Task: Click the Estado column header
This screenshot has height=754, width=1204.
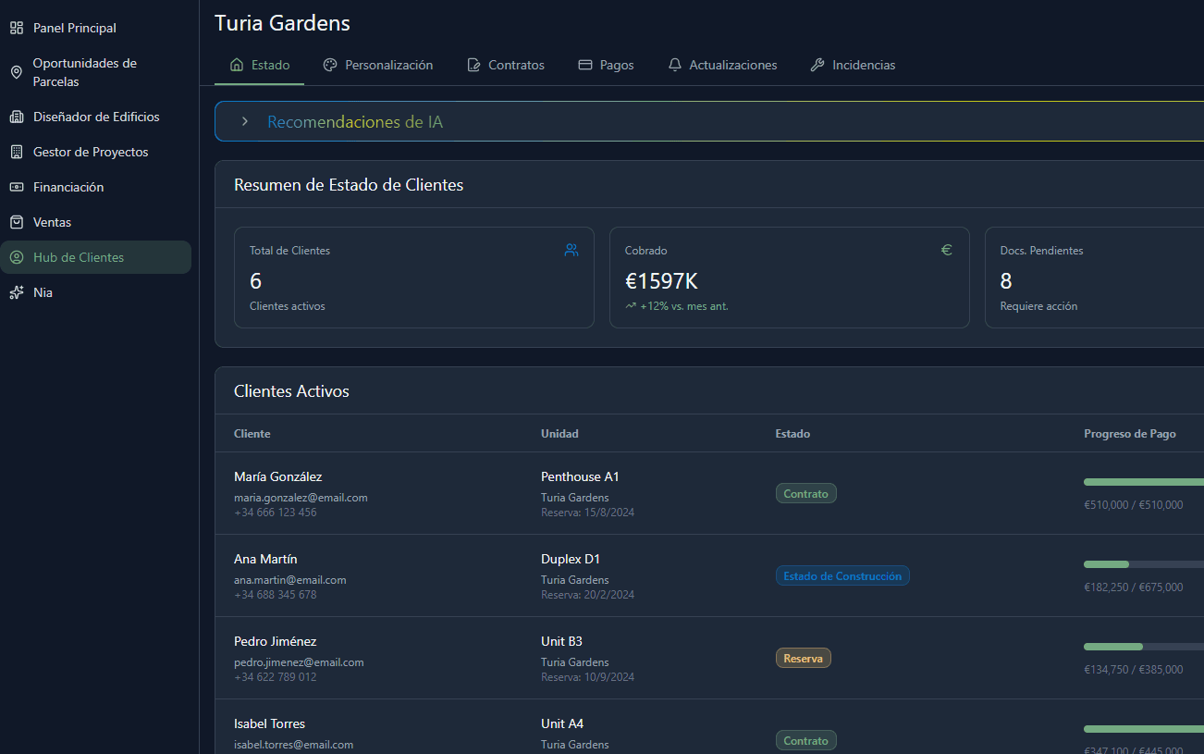Action: (792, 433)
